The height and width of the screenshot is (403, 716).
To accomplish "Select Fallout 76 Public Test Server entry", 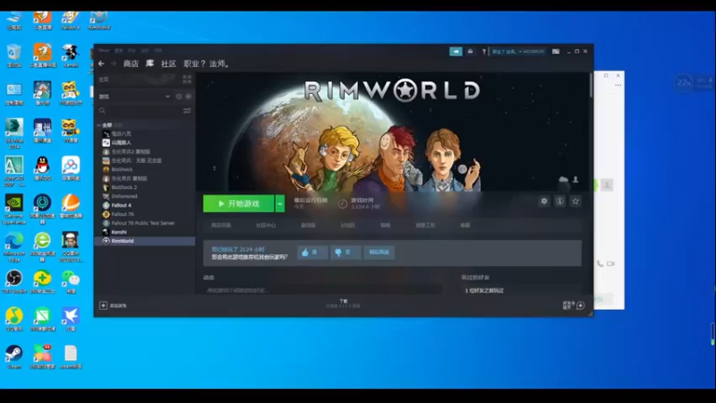I will pos(143,223).
